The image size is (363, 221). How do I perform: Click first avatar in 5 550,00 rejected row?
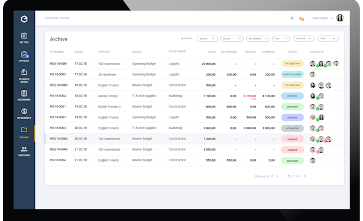click(313, 150)
